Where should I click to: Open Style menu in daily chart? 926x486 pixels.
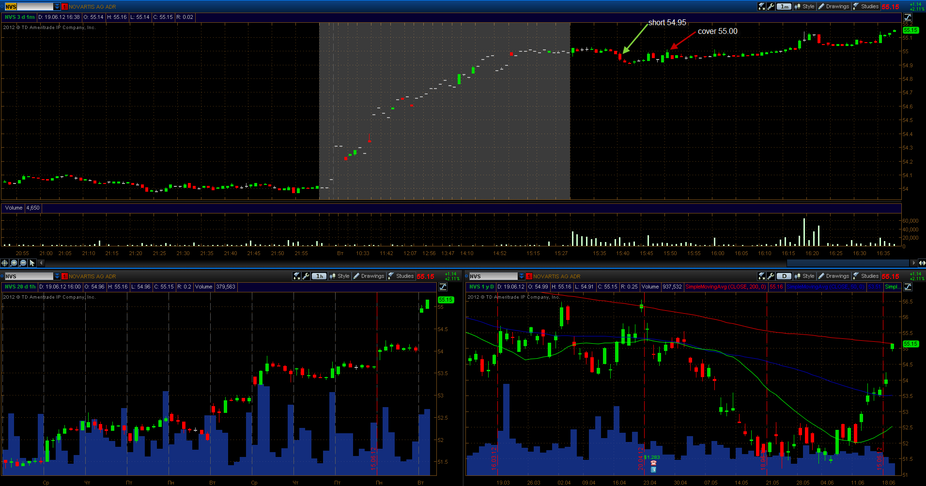[804, 276]
